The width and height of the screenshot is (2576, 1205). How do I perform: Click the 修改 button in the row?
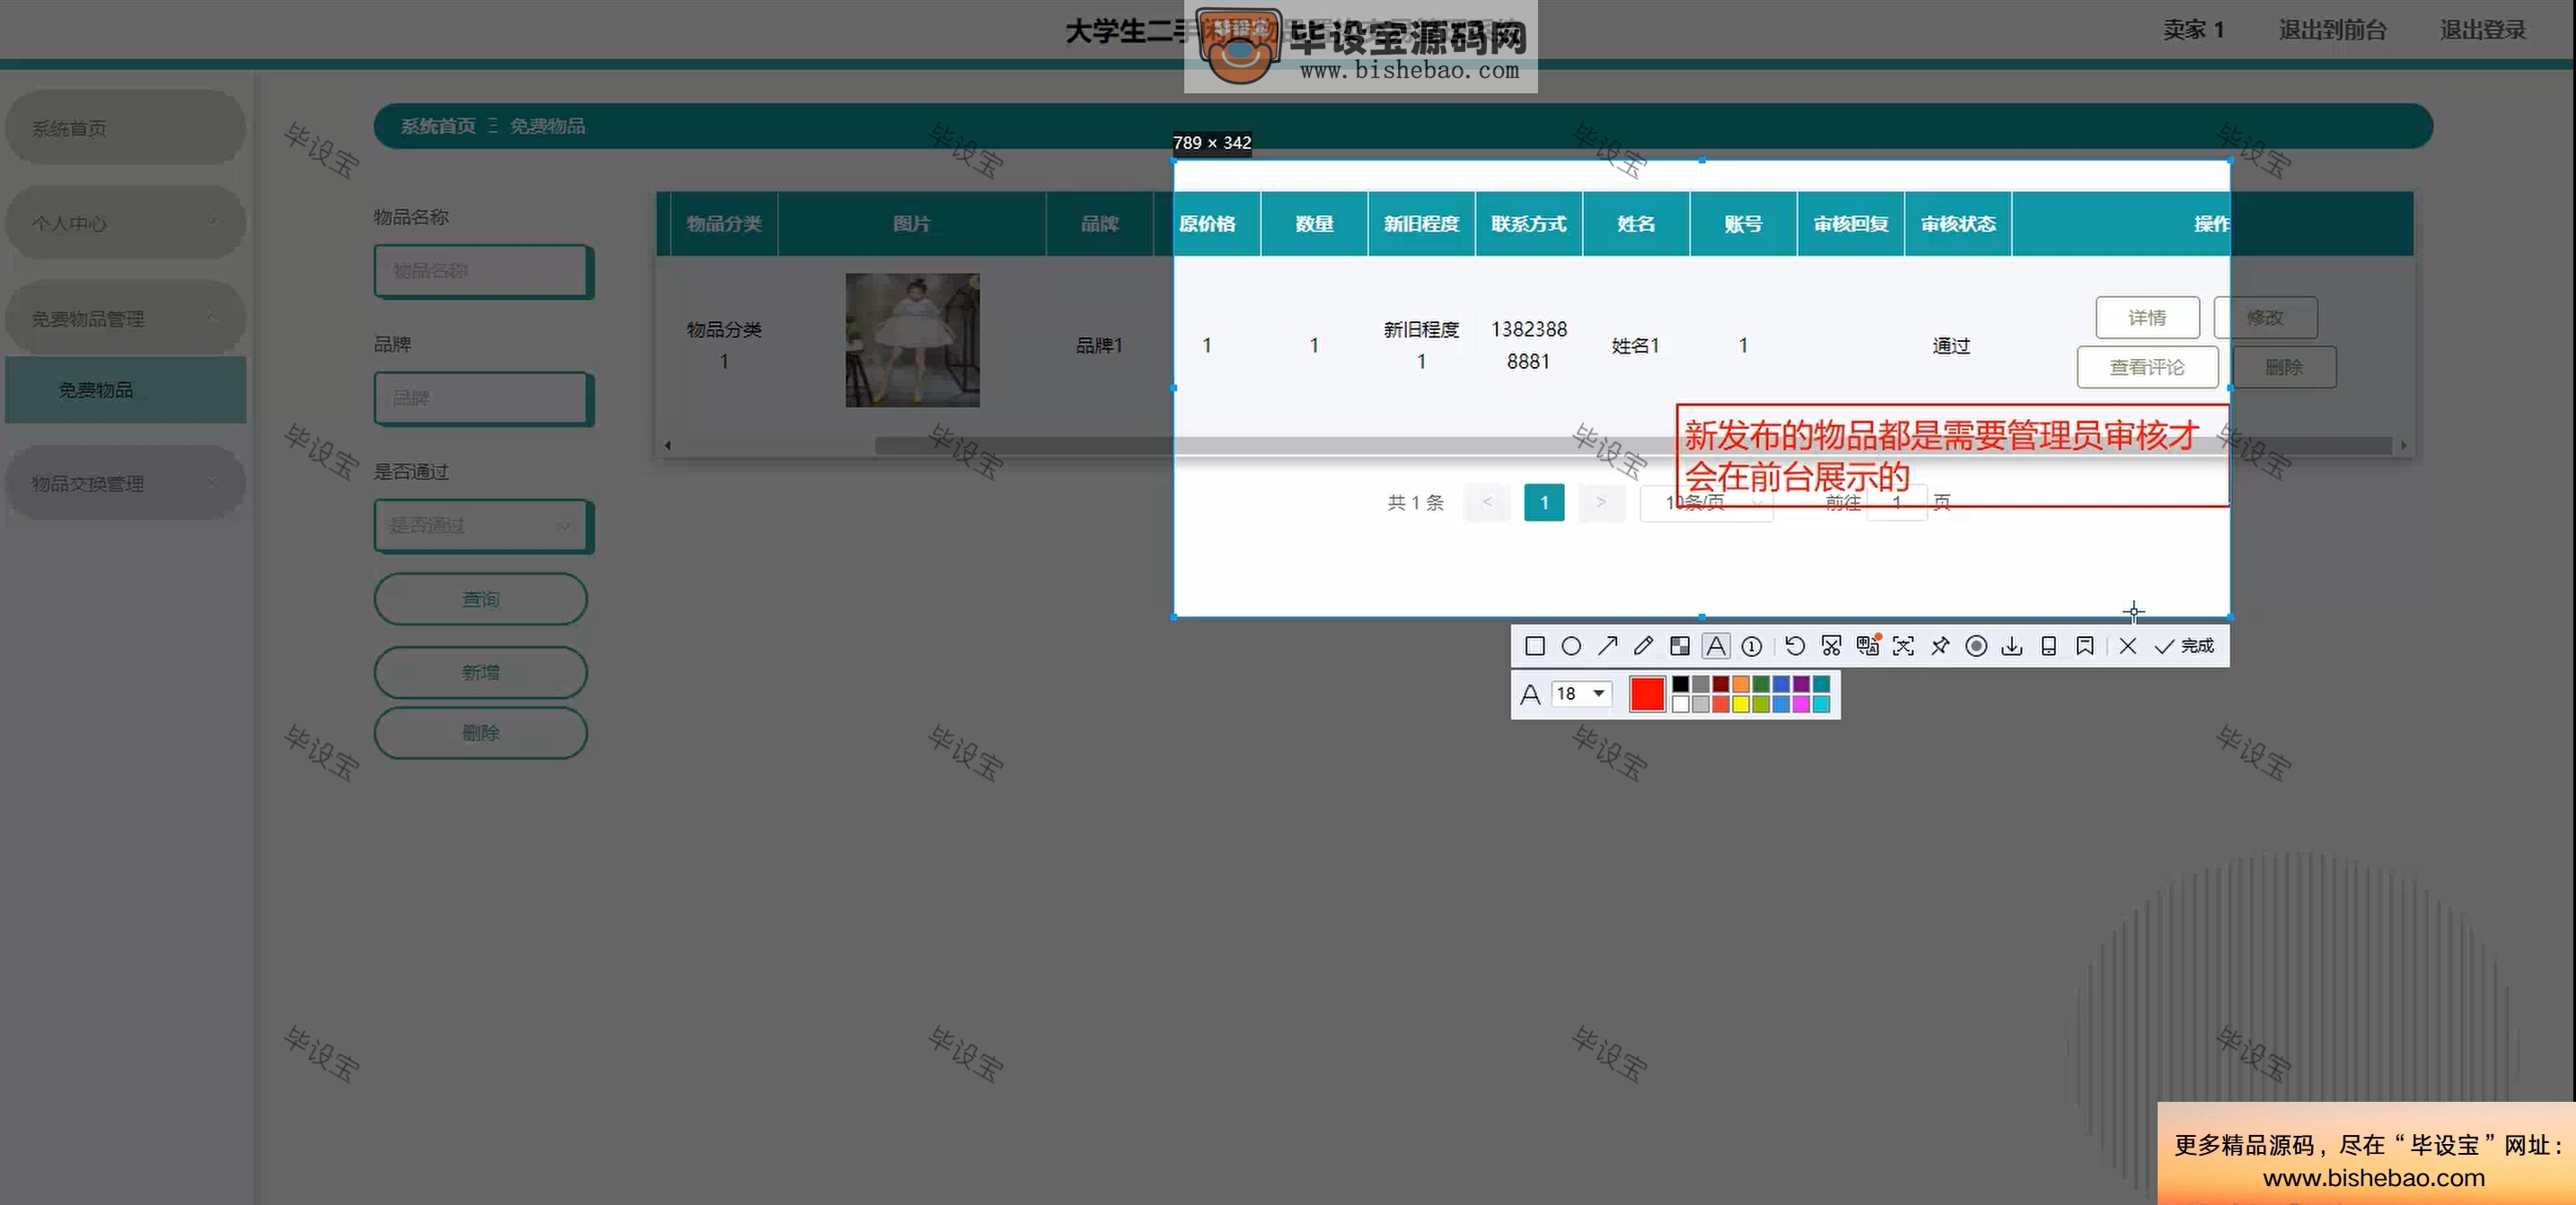(x=2265, y=318)
